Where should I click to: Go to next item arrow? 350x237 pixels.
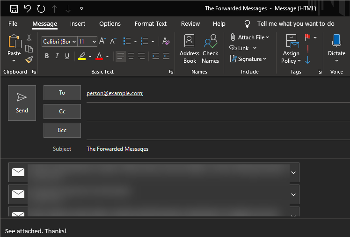pos(68,9)
